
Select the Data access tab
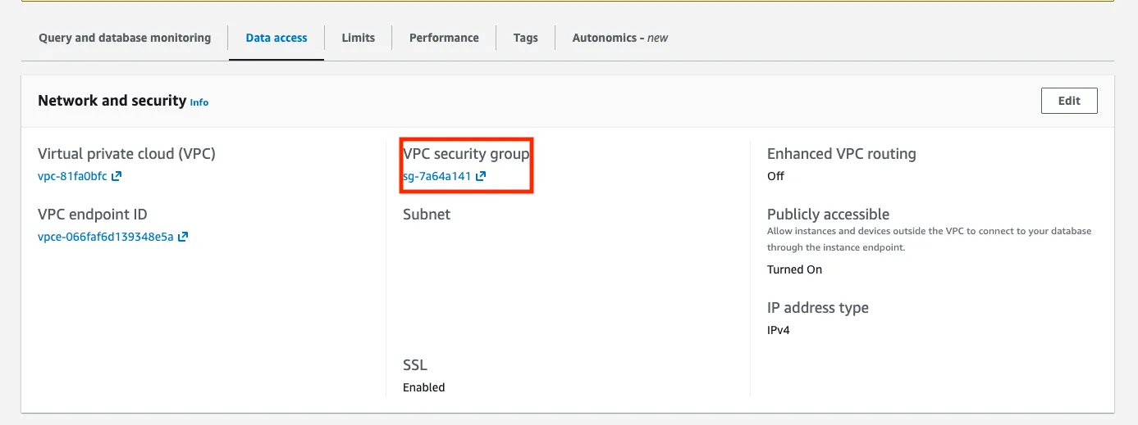pyautogui.click(x=277, y=38)
